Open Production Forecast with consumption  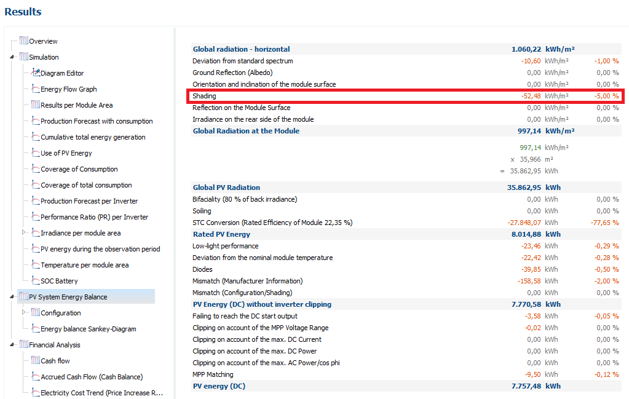[x=97, y=121]
